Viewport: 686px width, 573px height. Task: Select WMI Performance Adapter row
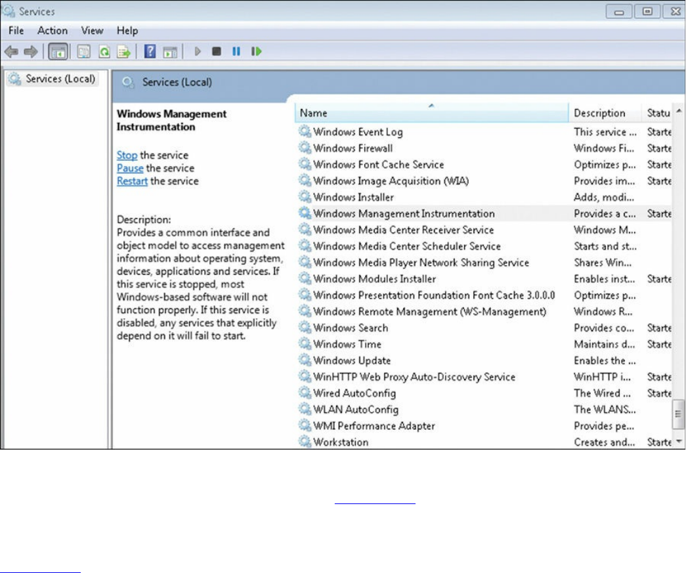(484, 425)
